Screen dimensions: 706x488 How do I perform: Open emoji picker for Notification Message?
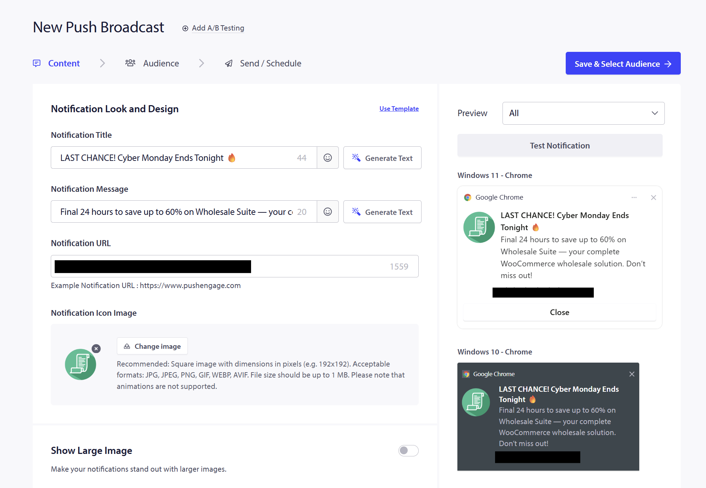tap(327, 212)
